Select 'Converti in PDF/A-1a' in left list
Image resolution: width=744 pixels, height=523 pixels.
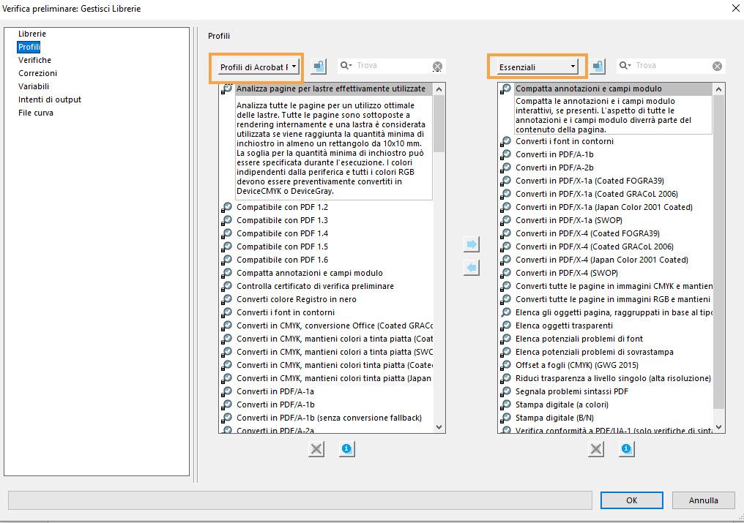[275, 391]
